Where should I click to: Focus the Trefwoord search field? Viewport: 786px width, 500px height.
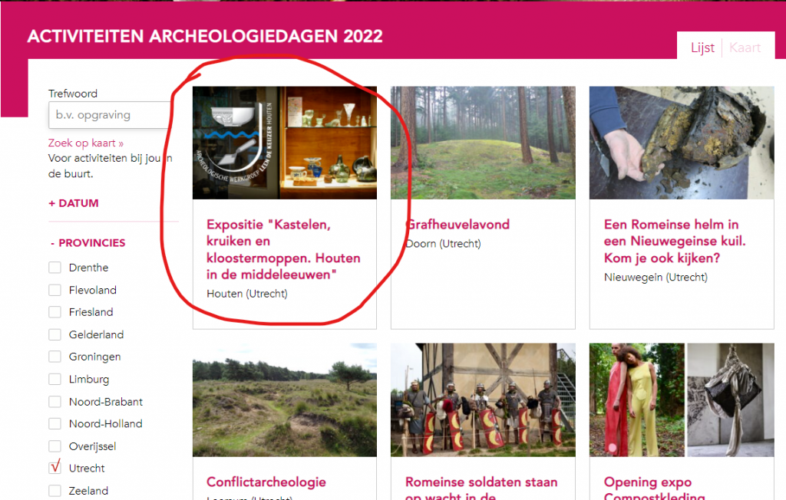111,115
